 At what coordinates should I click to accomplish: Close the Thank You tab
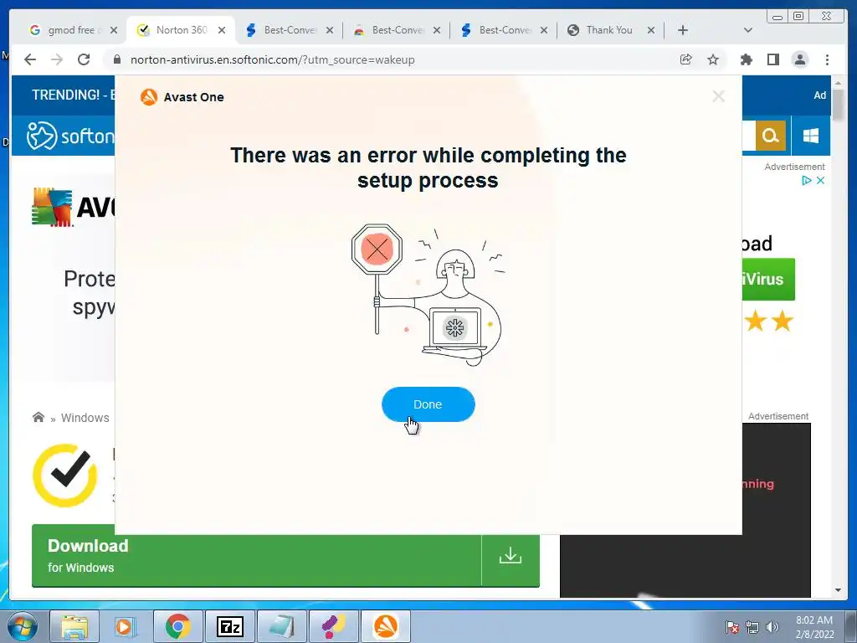pyautogui.click(x=651, y=30)
